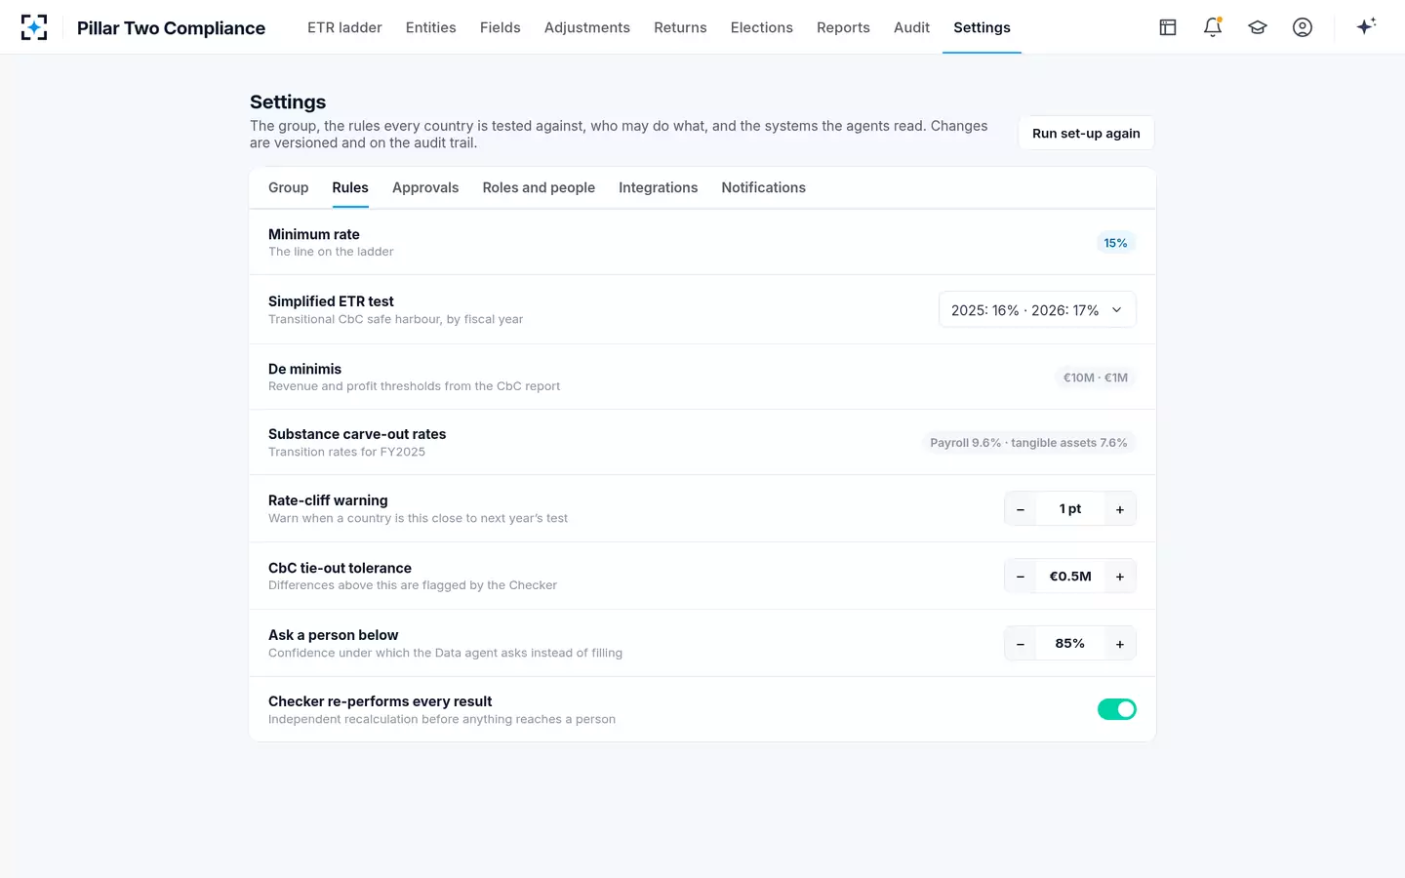This screenshot has width=1405, height=878.
Task: Click the De minimis label
Action: [304, 369]
